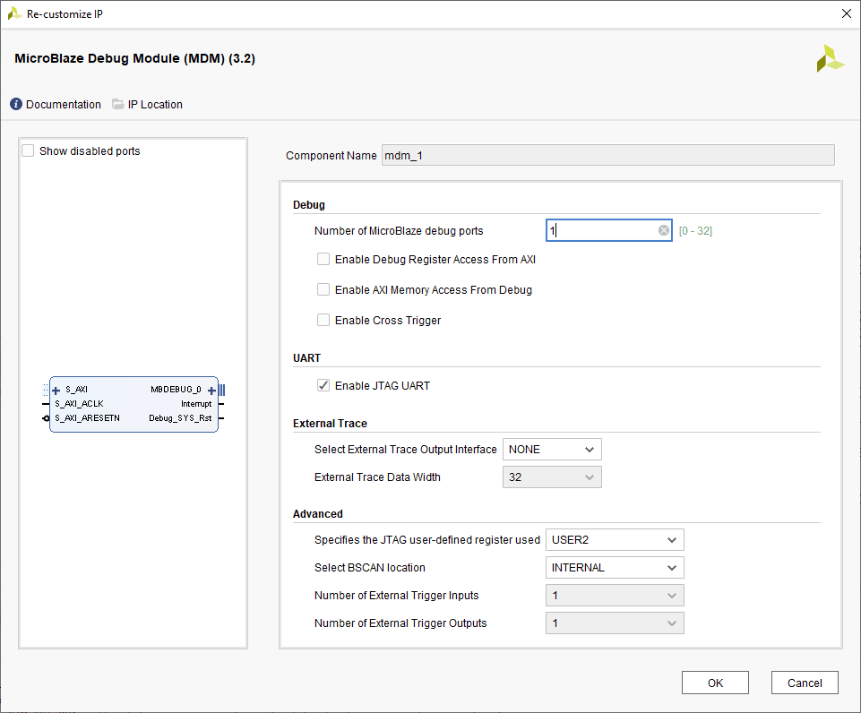The height and width of the screenshot is (713, 861).
Task: Click the IP Location folder icon
Action: (118, 105)
